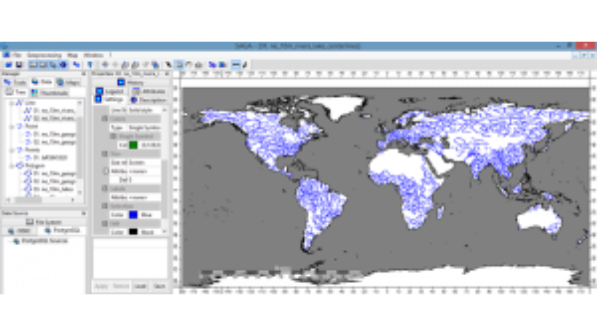Collapse the Lines group in the data tree
The height and width of the screenshot is (336, 597).
click(10, 102)
